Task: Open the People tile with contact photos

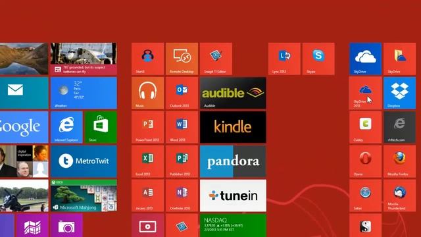Action: coord(24,161)
